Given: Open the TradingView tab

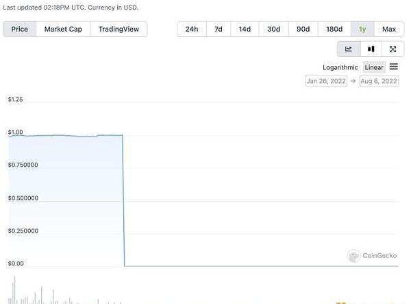Looking at the screenshot, I should (x=119, y=29).
